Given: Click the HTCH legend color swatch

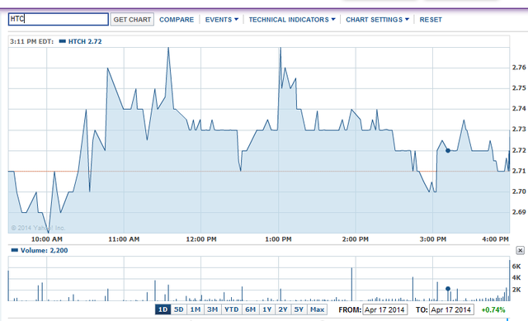Looking at the screenshot, I should (63, 41).
